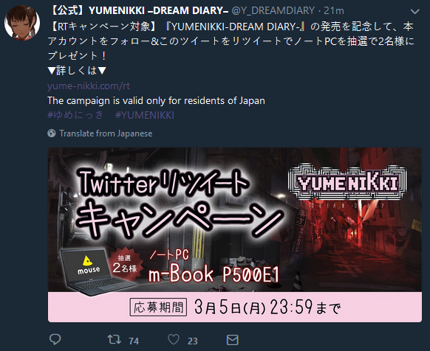Open the yume-nikki.com/rt link
This screenshot has width=430, height=351.
pos(89,86)
